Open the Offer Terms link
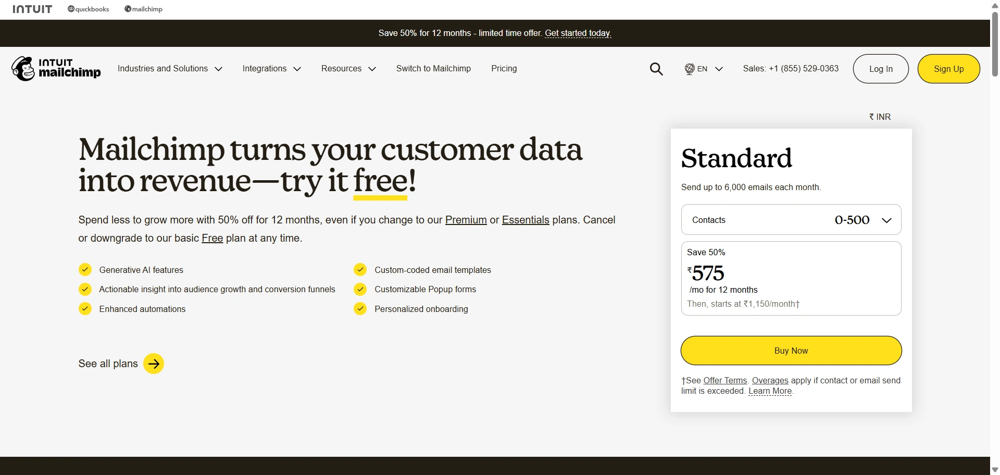1000x475 pixels. pos(725,381)
